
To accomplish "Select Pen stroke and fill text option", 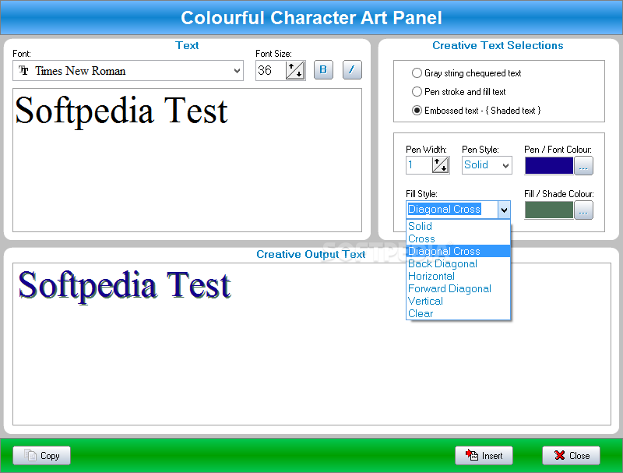I will pyautogui.click(x=459, y=92).
